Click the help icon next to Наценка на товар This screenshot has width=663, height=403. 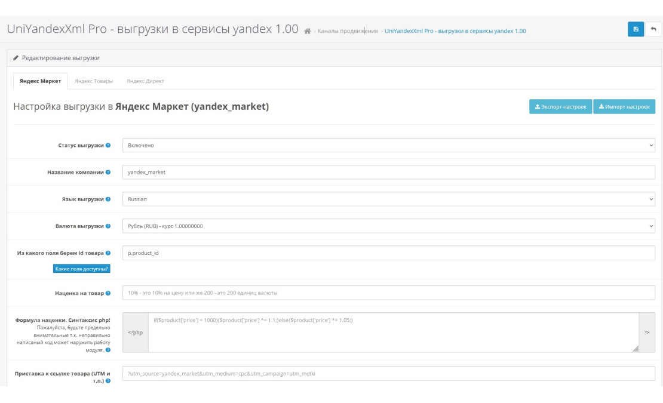click(108, 293)
